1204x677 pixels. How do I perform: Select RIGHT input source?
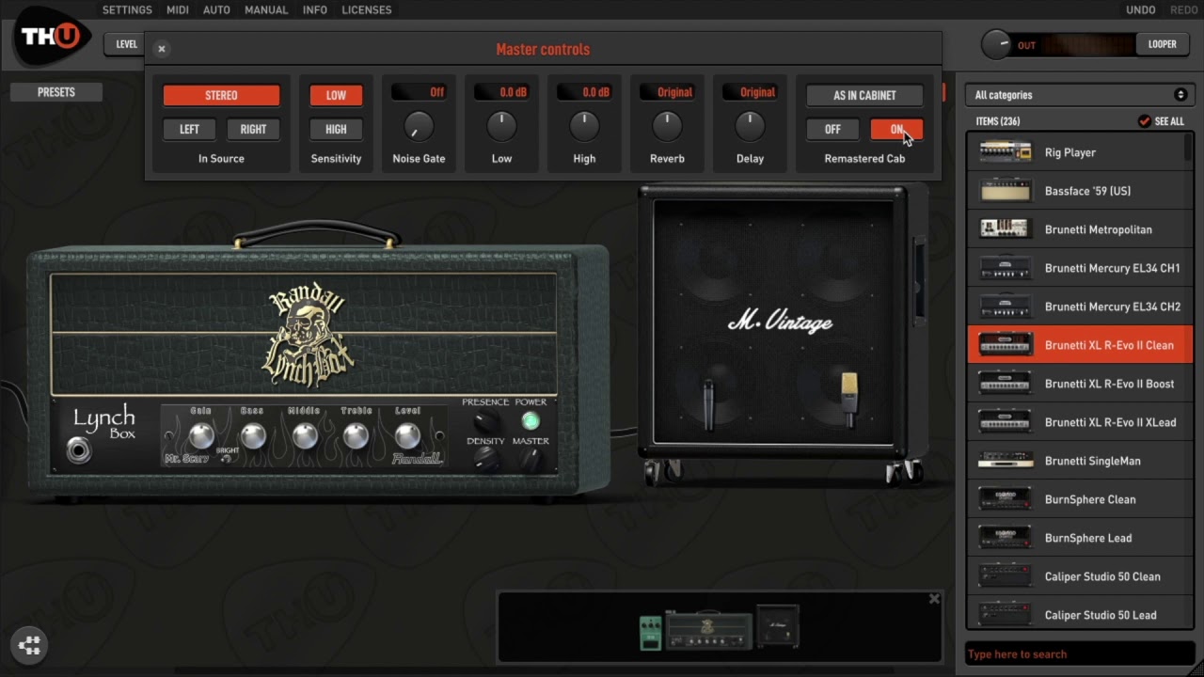pos(253,129)
